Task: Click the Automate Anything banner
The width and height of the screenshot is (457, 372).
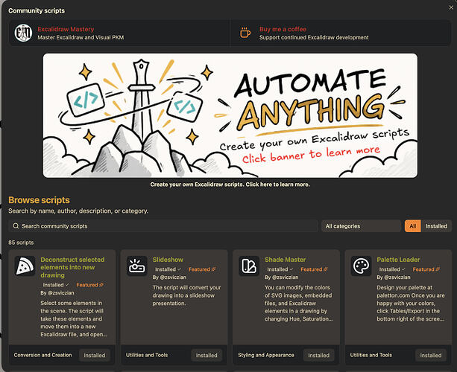Action: click(x=230, y=115)
